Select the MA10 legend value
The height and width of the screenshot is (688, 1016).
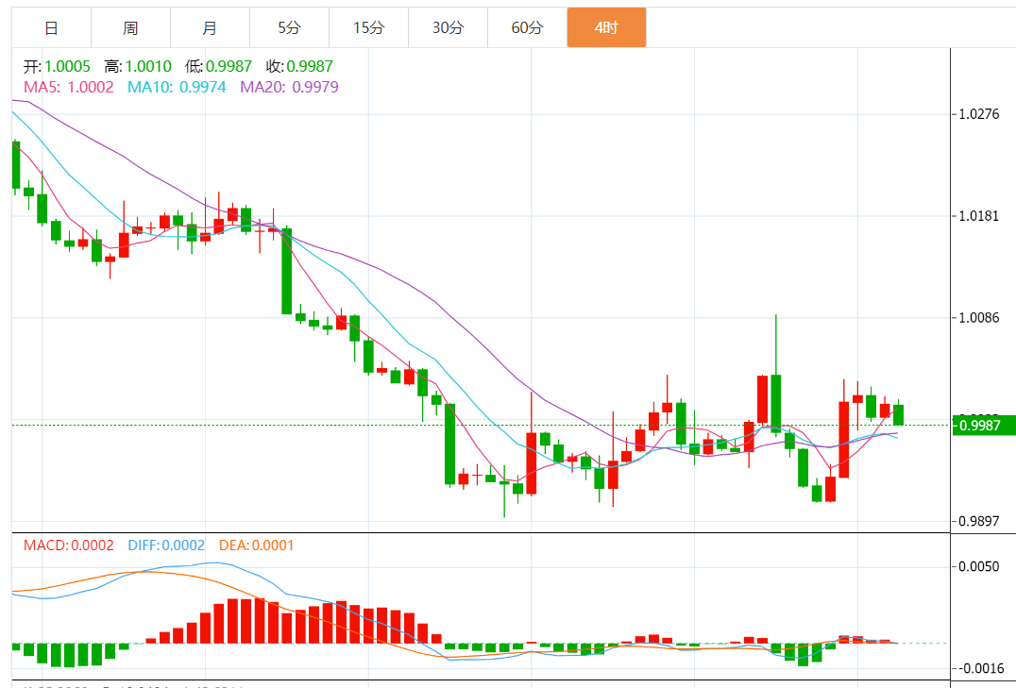click(x=177, y=87)
